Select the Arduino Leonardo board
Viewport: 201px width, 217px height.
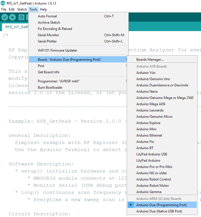(x=162, y=110)
